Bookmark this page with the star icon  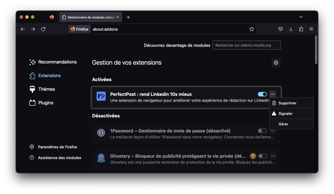pyautogui.click(x=252, y=29)
